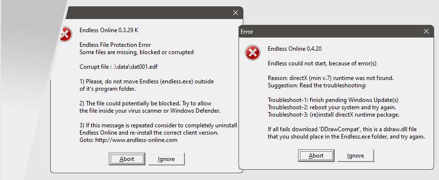Close the untitled File Protection Error dialog

pos(236,13)
